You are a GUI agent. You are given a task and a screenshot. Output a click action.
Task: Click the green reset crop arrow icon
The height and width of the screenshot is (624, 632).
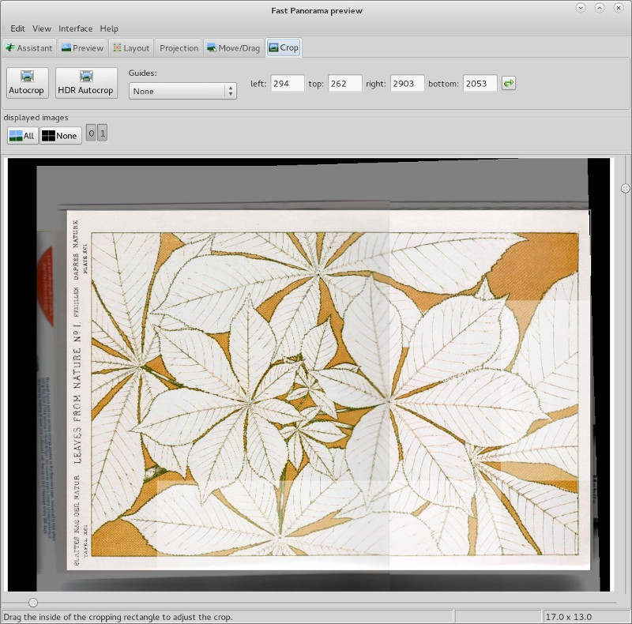tap(509, 84)
